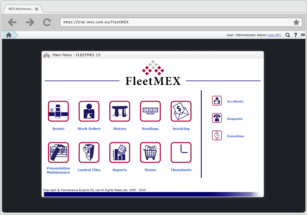Bookmark the page using the star
The image size is (307, 215).
pos(296,22)
